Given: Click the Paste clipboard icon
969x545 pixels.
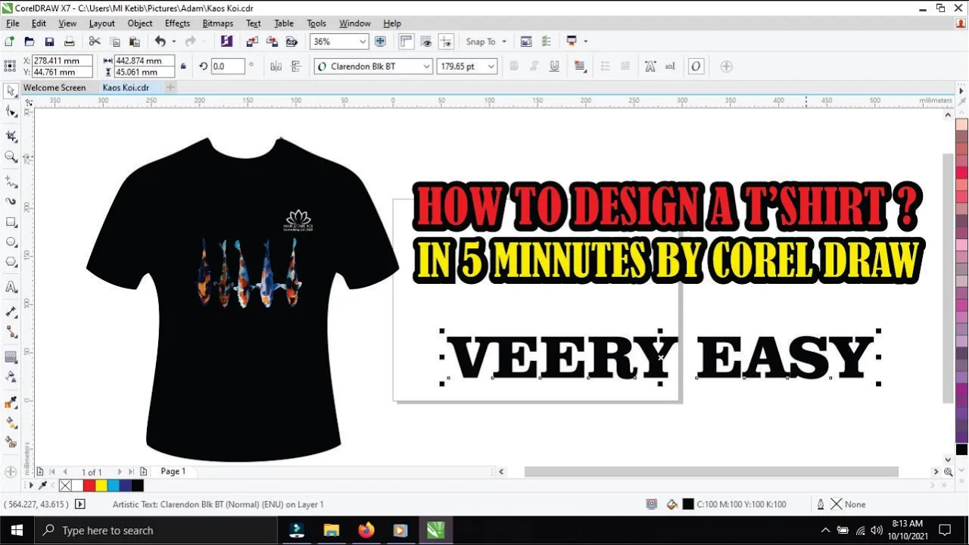Looking at the screenshot, I should tap(135, 42).
